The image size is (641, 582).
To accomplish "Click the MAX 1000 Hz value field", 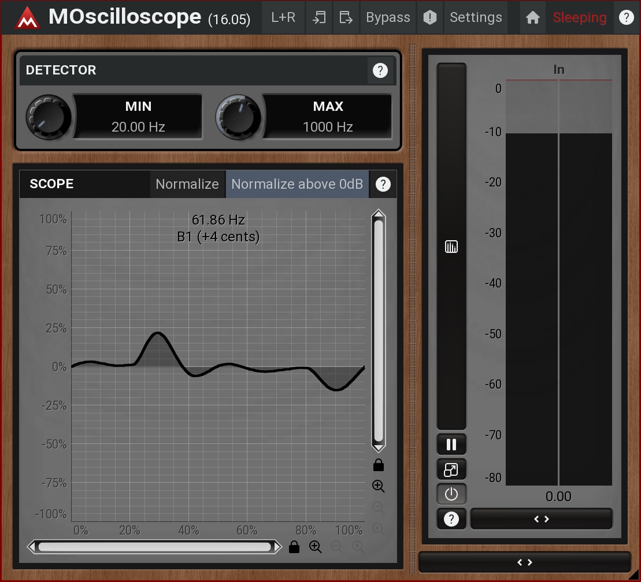I will click(x=328, y=117).
